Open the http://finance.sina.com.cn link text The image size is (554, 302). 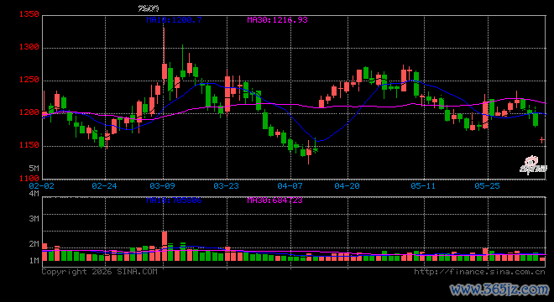click(479, 272)
